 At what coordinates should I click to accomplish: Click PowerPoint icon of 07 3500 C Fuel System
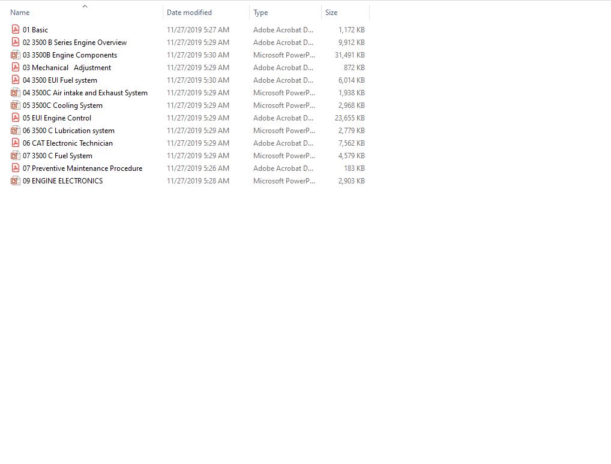tap(15, 156)
